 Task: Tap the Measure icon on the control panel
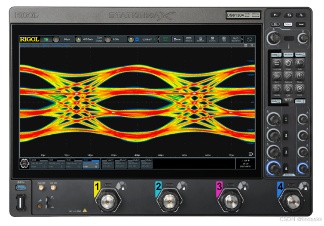point(288,76)
